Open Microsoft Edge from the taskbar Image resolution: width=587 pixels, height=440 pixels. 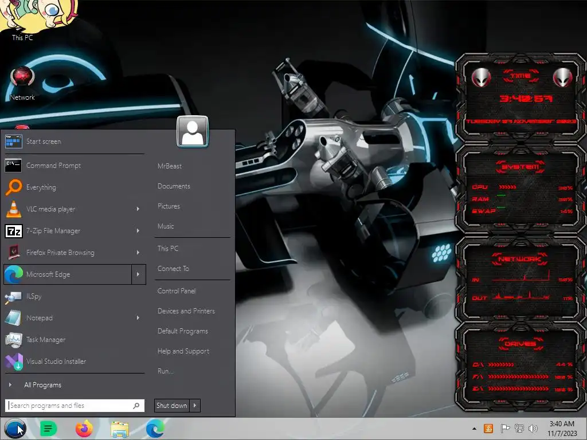pyautogui.click(x=155, y=429)
